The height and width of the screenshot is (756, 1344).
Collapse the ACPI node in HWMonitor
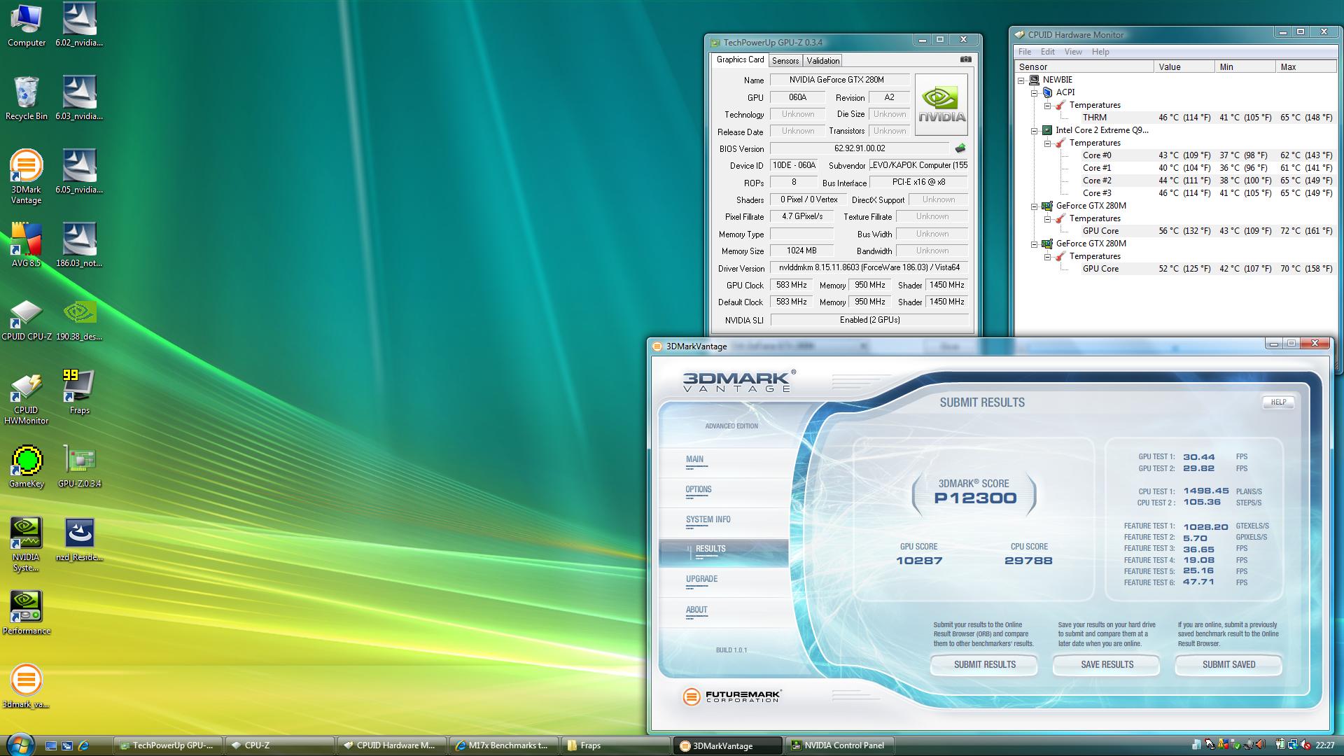(x=1034, y=92)
